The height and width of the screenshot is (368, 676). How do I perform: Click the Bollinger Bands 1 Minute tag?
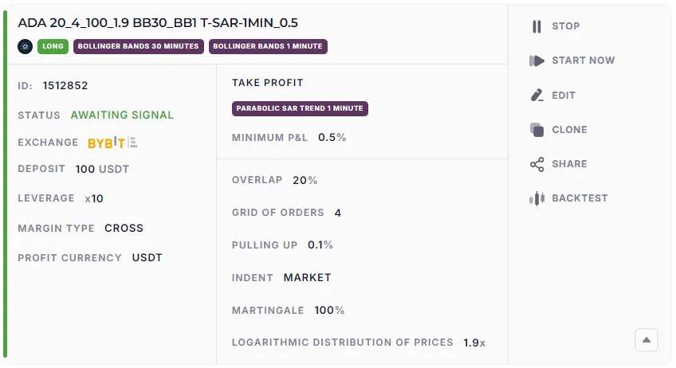[x=268, y=46]
